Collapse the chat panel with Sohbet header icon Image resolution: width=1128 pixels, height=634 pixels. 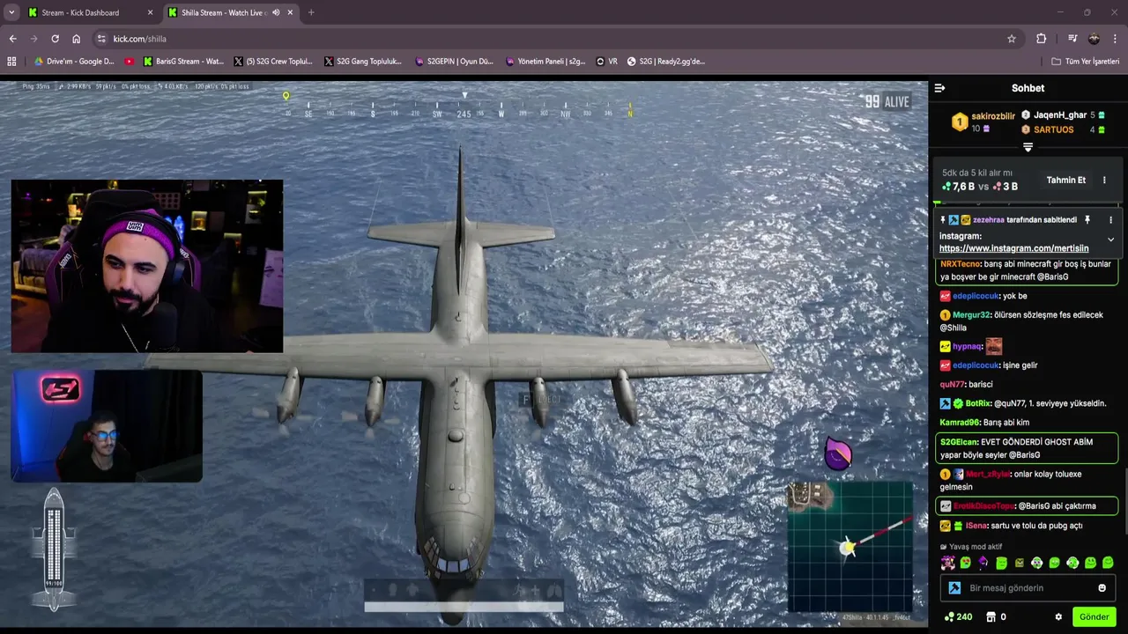pyautogui.click(x=939, y=88)
